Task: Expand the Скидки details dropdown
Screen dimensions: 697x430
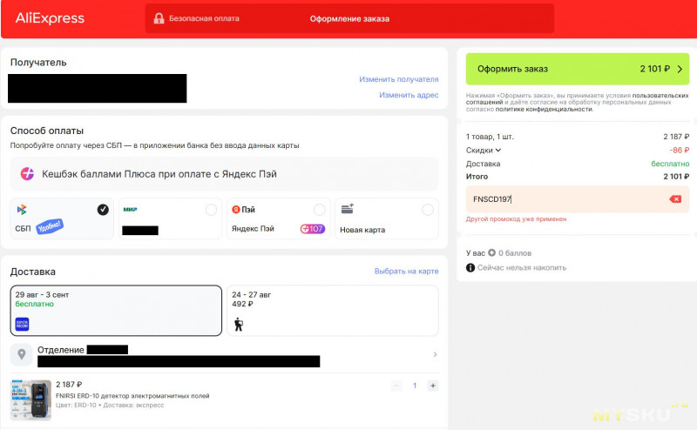Action: [484, 150]
